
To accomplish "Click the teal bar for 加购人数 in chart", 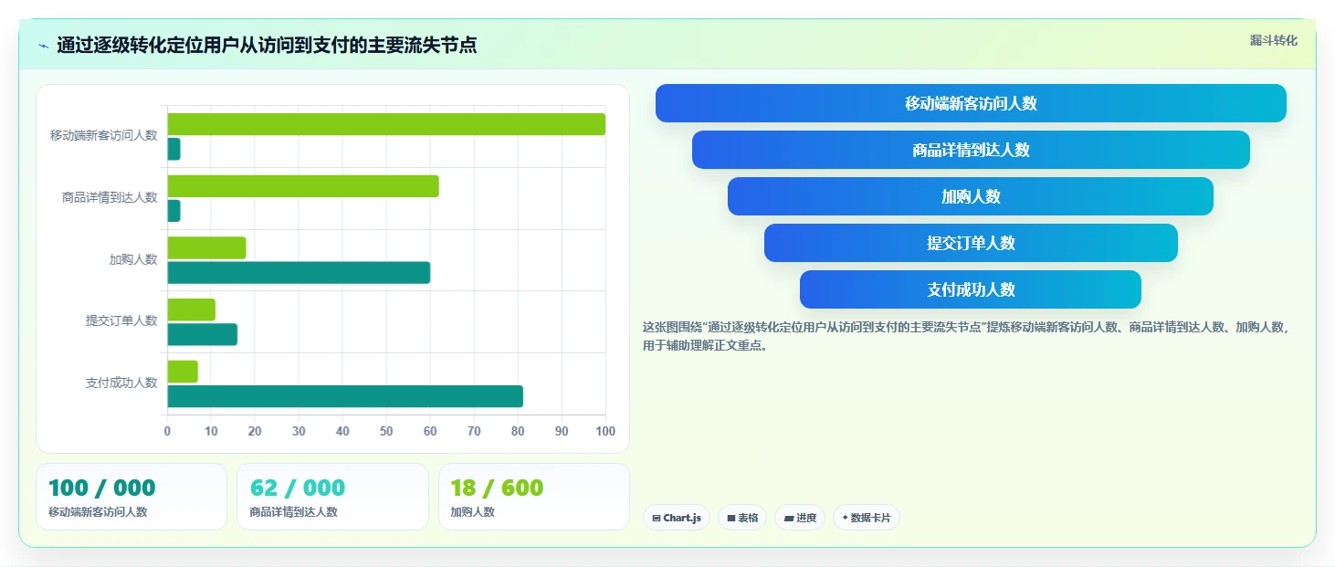I will pyautogui.click(x=299, y=272).
